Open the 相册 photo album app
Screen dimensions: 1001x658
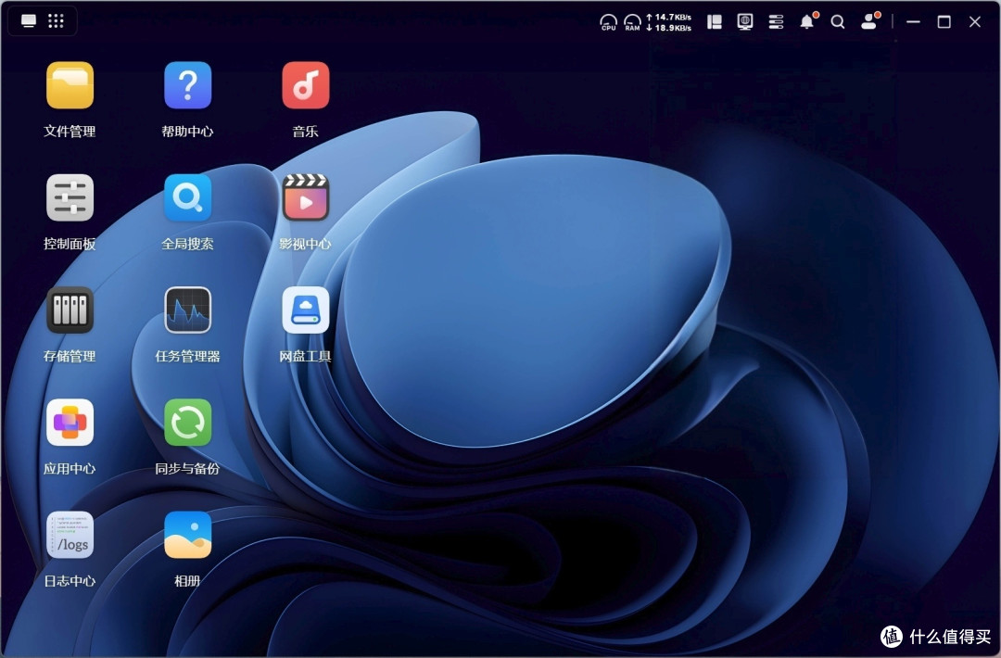(187, 535)
